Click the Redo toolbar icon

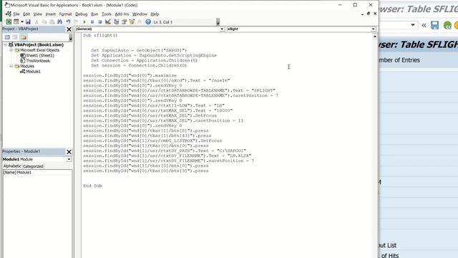pyautogui.click(x=76, y=22)
